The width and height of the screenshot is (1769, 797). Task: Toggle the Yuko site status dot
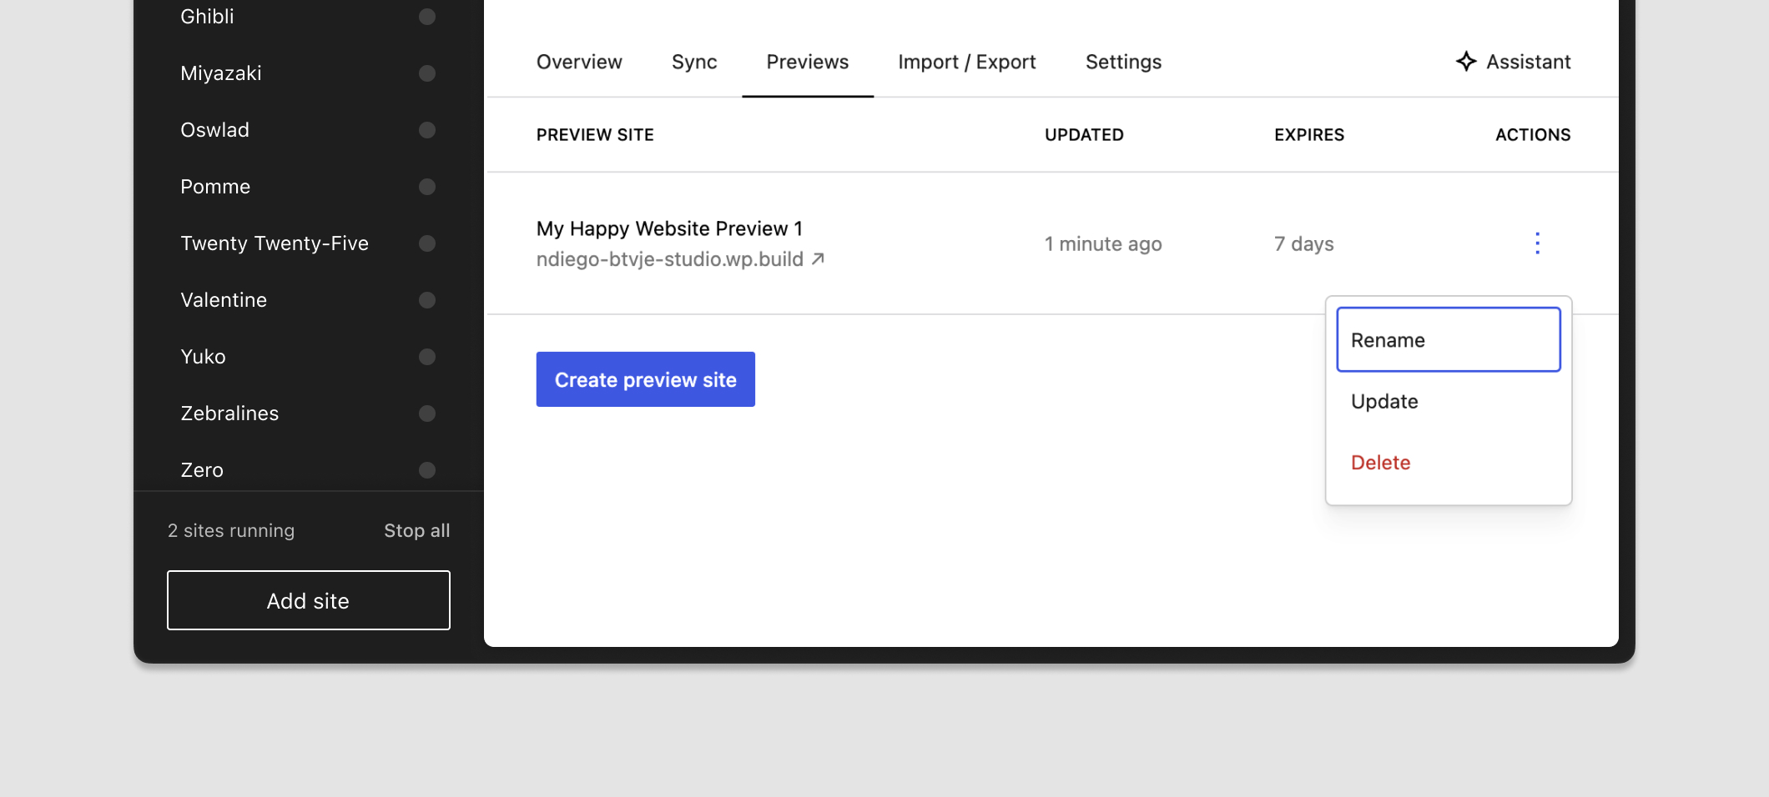click(427, 357)
